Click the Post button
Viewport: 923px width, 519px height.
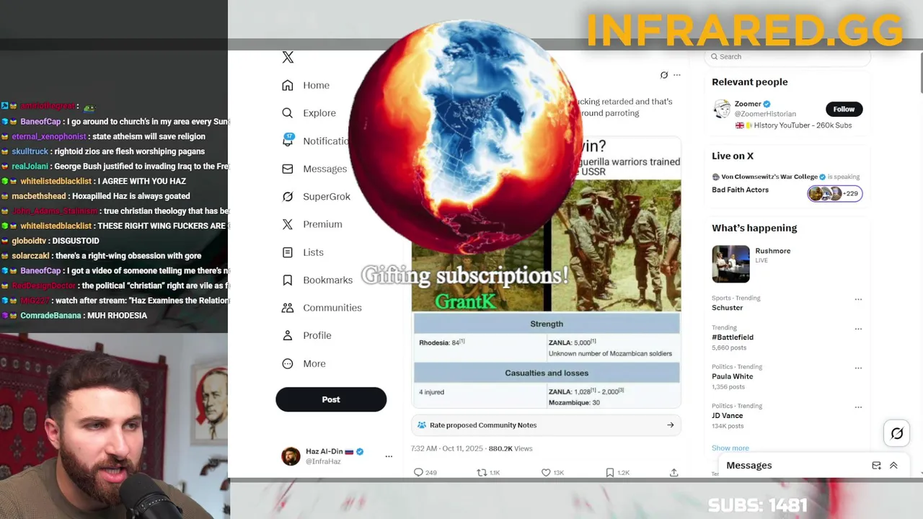coord(331,399)
